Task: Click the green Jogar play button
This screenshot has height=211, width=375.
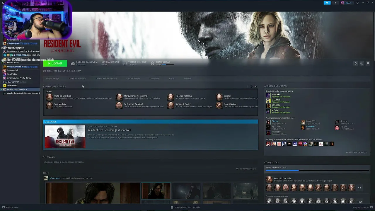Action: tap(55, 63)
